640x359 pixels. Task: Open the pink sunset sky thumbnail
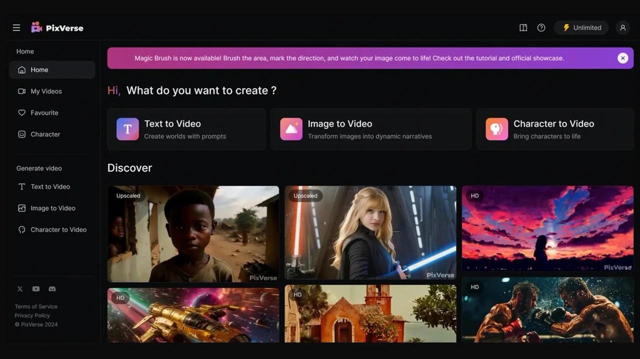tap(547, 229)
